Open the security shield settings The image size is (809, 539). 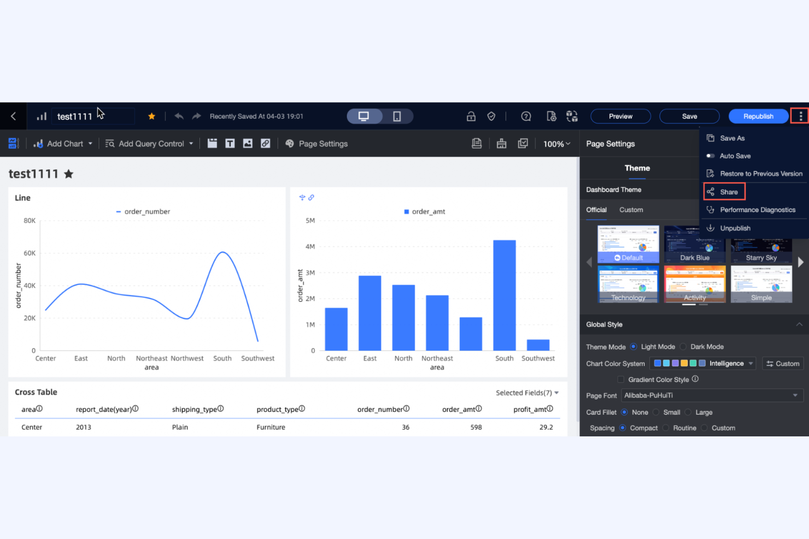point(491,116)
